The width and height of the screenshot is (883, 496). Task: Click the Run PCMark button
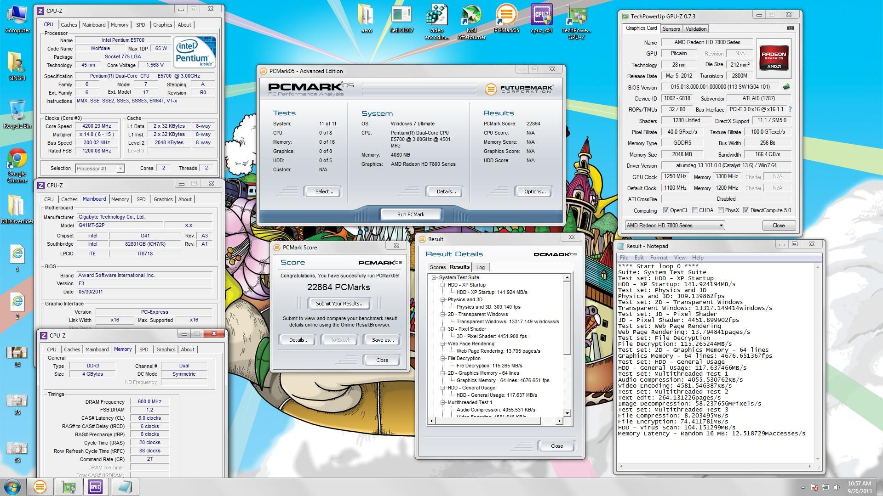click(x=411, y=214)
